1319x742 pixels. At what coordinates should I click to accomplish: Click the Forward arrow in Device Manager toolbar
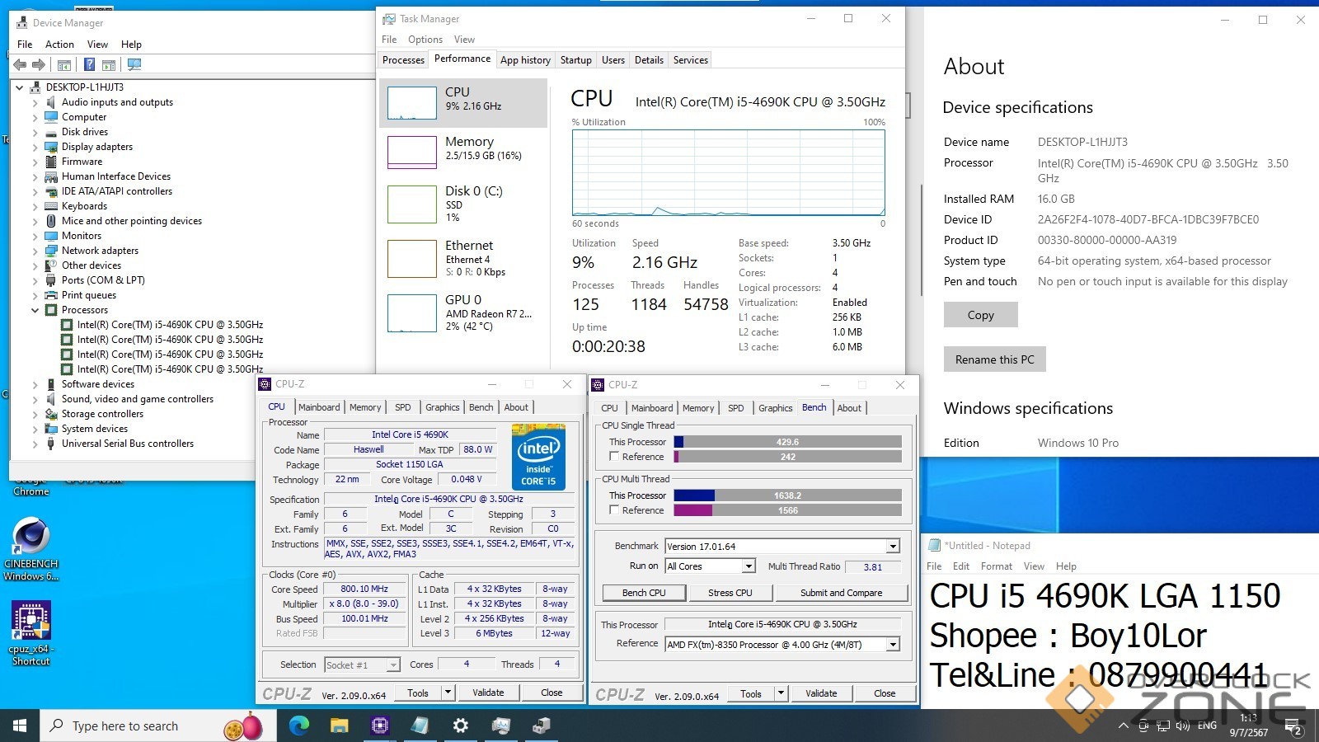pos(38,64)
